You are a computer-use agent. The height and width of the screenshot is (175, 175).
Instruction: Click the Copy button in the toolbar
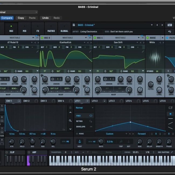[21, 18]
